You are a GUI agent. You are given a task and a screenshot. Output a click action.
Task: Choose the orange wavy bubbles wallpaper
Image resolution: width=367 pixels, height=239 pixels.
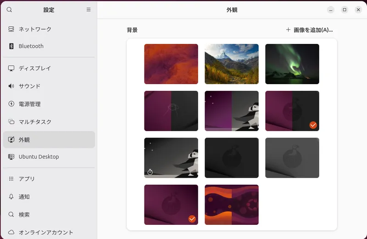coord(232,205)
